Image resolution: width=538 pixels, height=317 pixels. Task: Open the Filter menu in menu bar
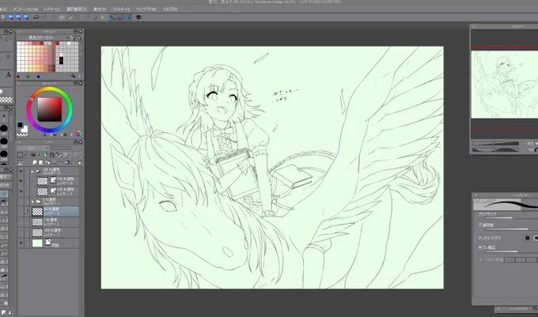[x=121, y=9]
